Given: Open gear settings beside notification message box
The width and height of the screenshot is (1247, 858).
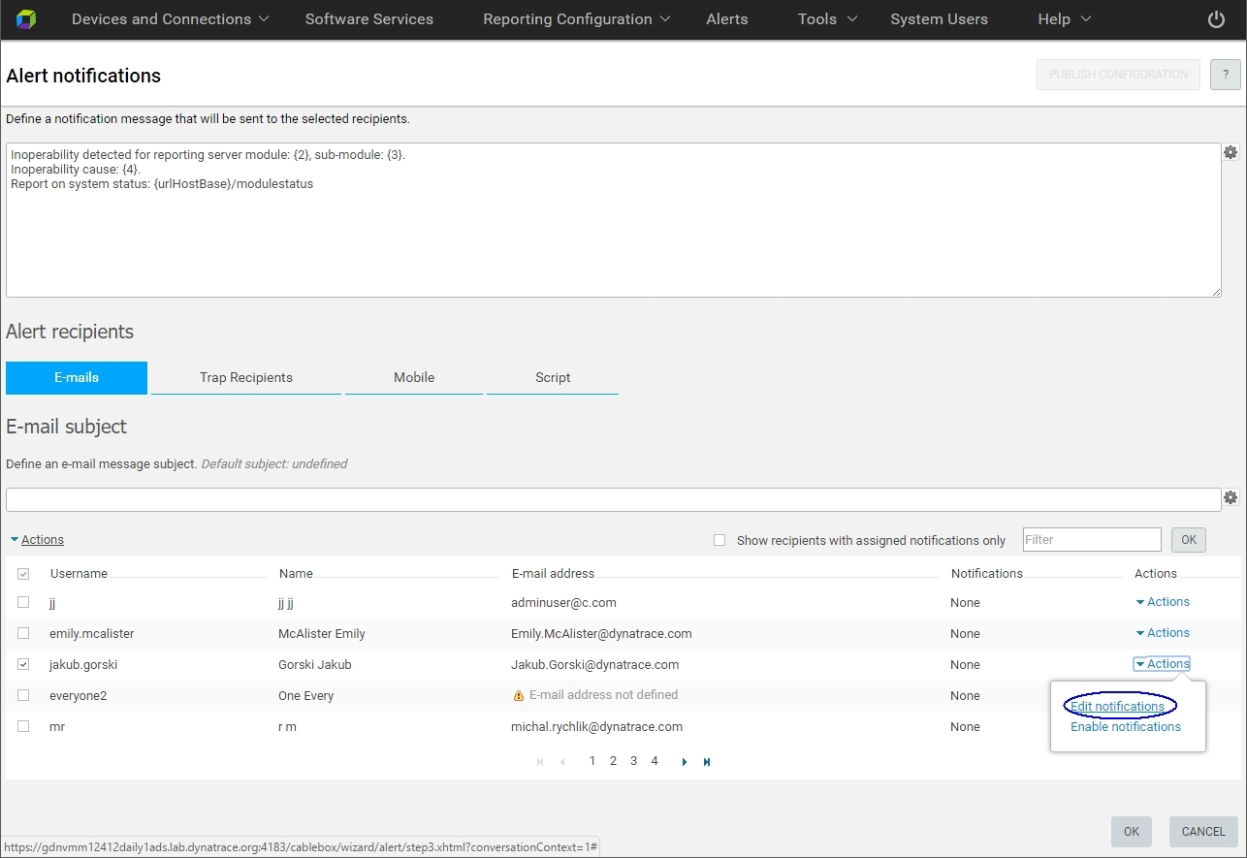Looking at the screenshot, I should point(1231,152).
